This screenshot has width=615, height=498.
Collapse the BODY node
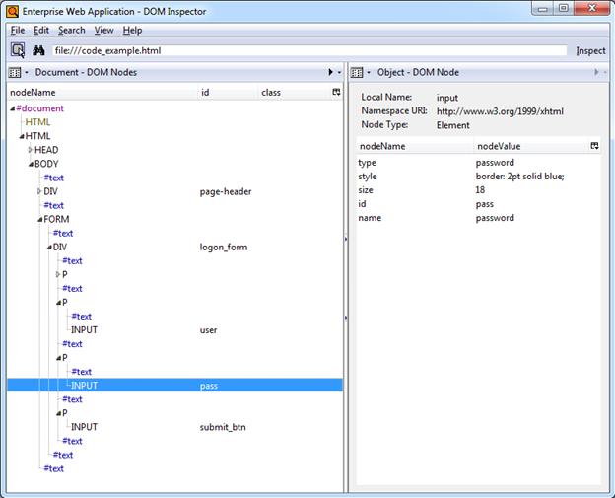pos(31,164)
